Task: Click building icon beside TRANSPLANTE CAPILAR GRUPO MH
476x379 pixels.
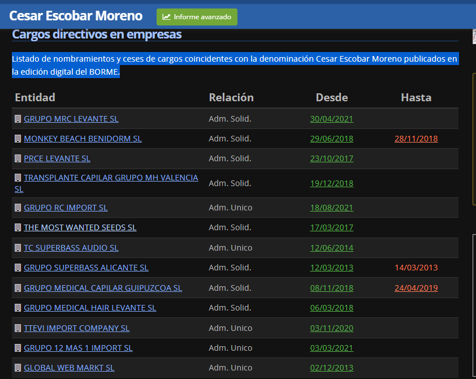Action: [x=18, y=178]
